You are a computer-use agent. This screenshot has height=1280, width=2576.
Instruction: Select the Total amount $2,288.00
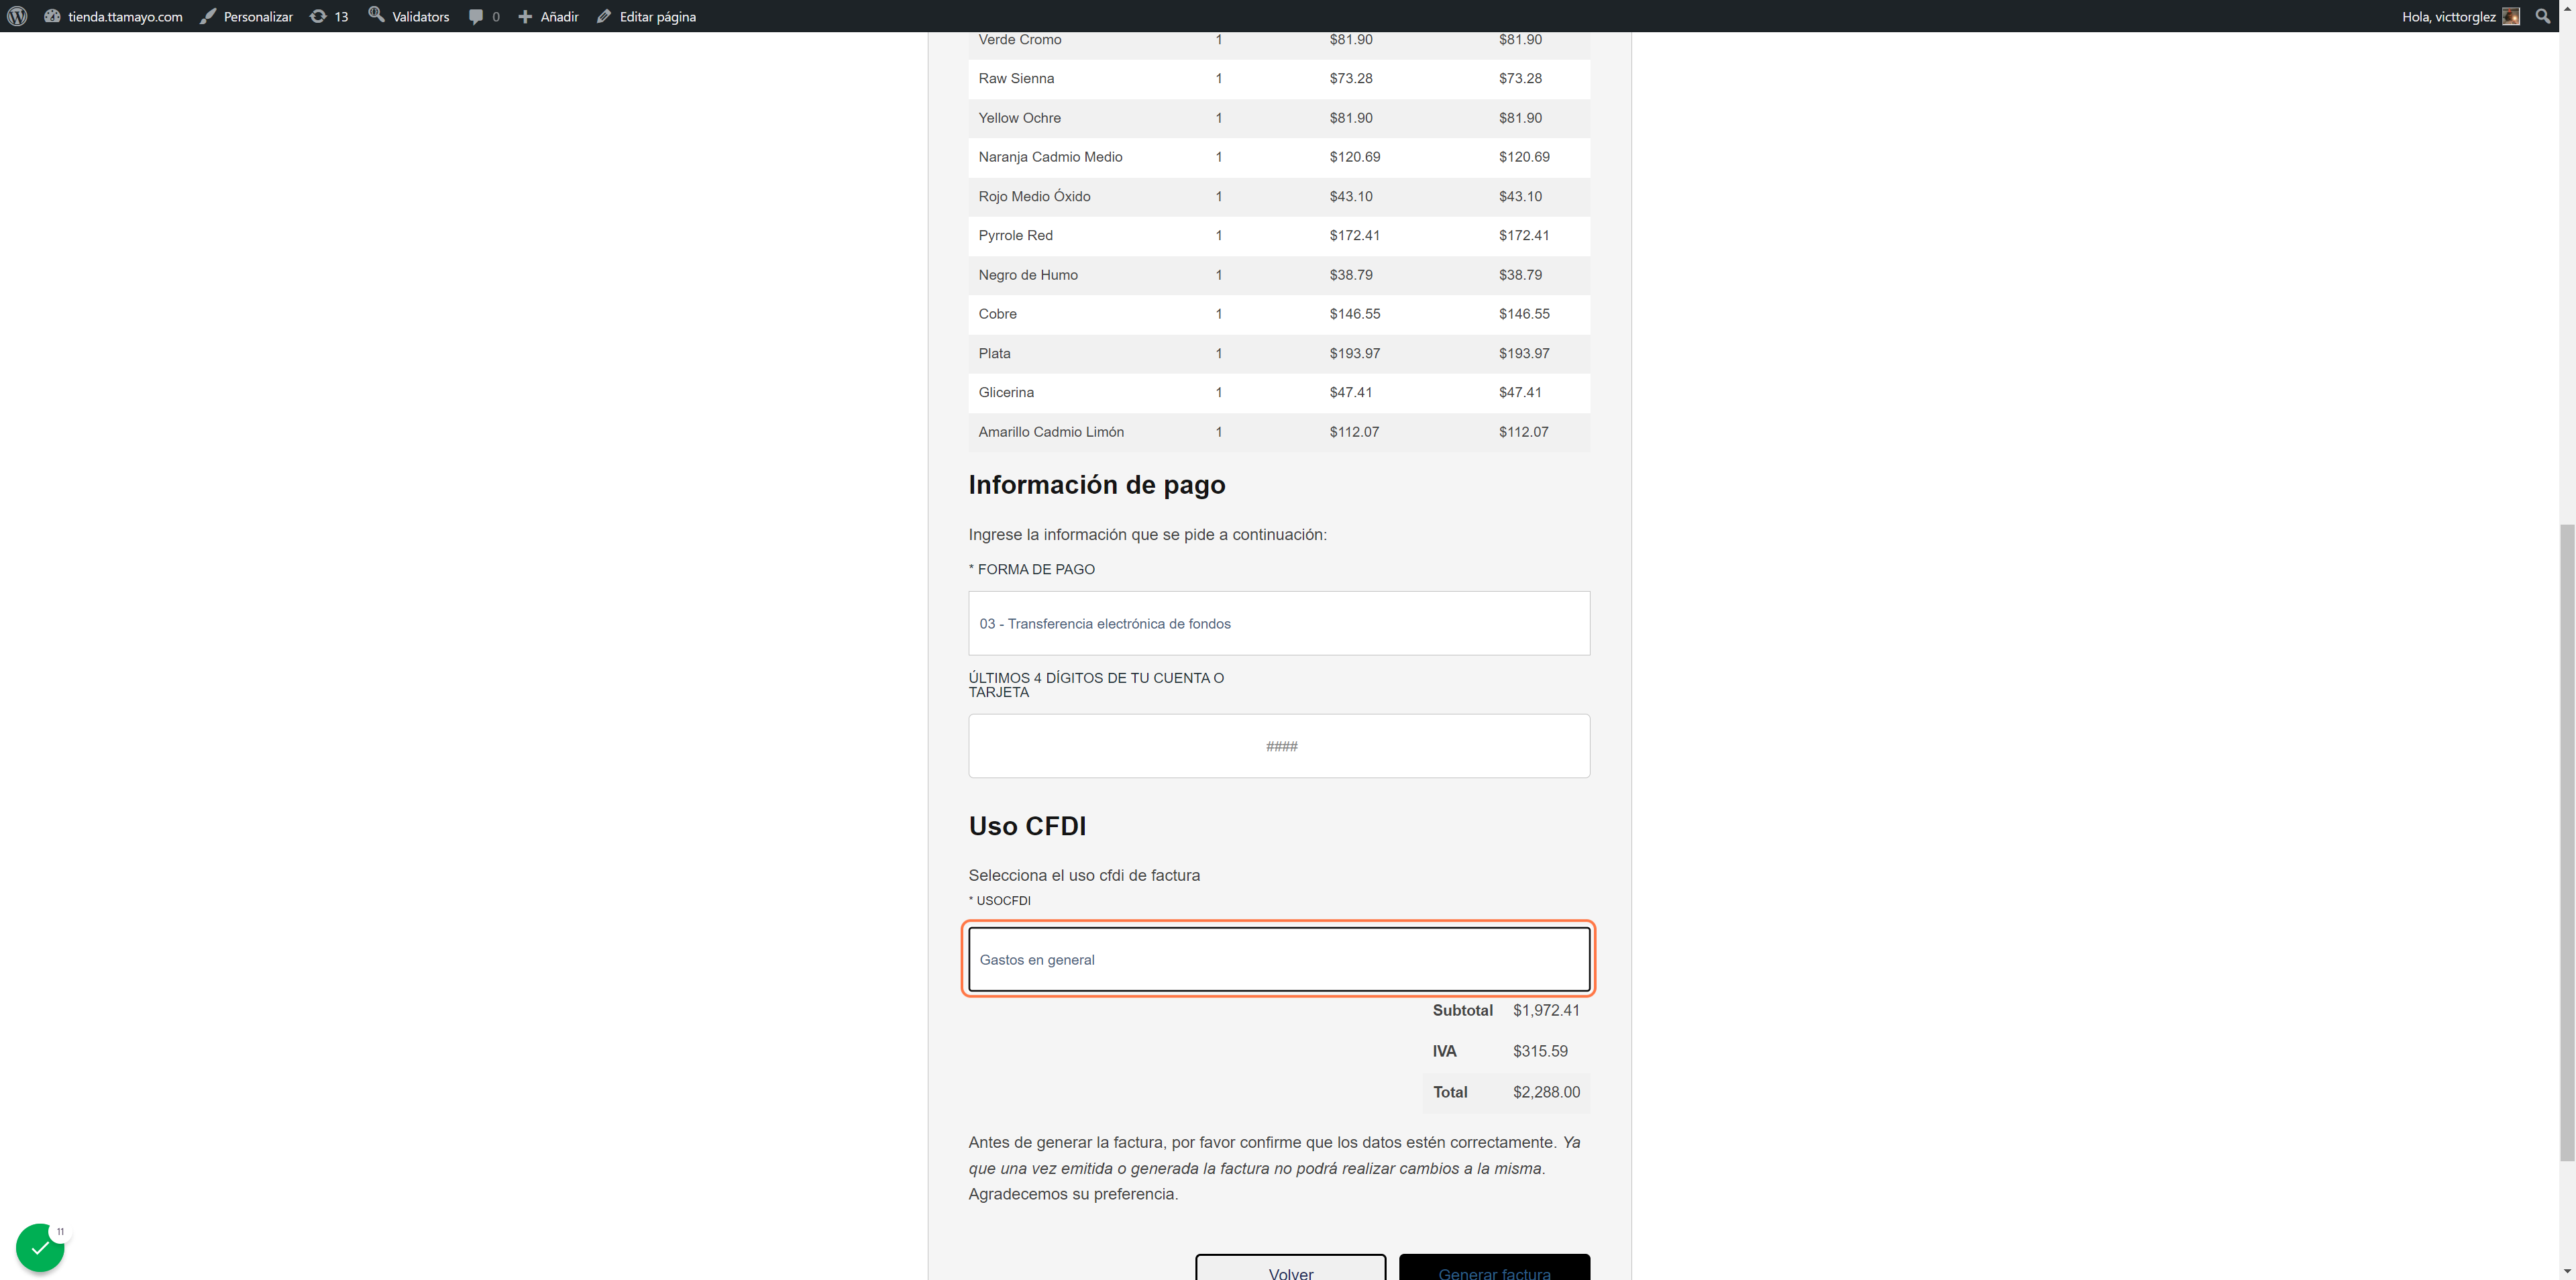pos(1546,1092)
